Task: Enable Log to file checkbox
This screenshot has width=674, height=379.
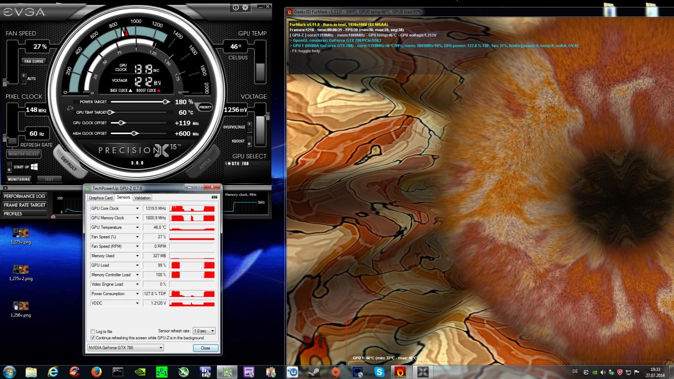Action: point(93,331)
